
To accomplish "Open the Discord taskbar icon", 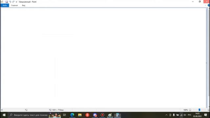I will click(x=95, y=115).
